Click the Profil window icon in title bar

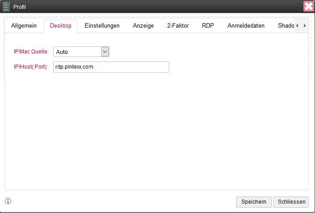point(6,6)
